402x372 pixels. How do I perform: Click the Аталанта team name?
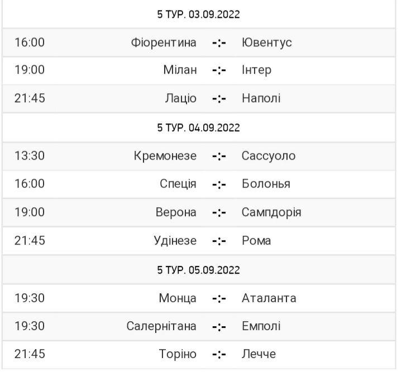click(x=269, y=298)
